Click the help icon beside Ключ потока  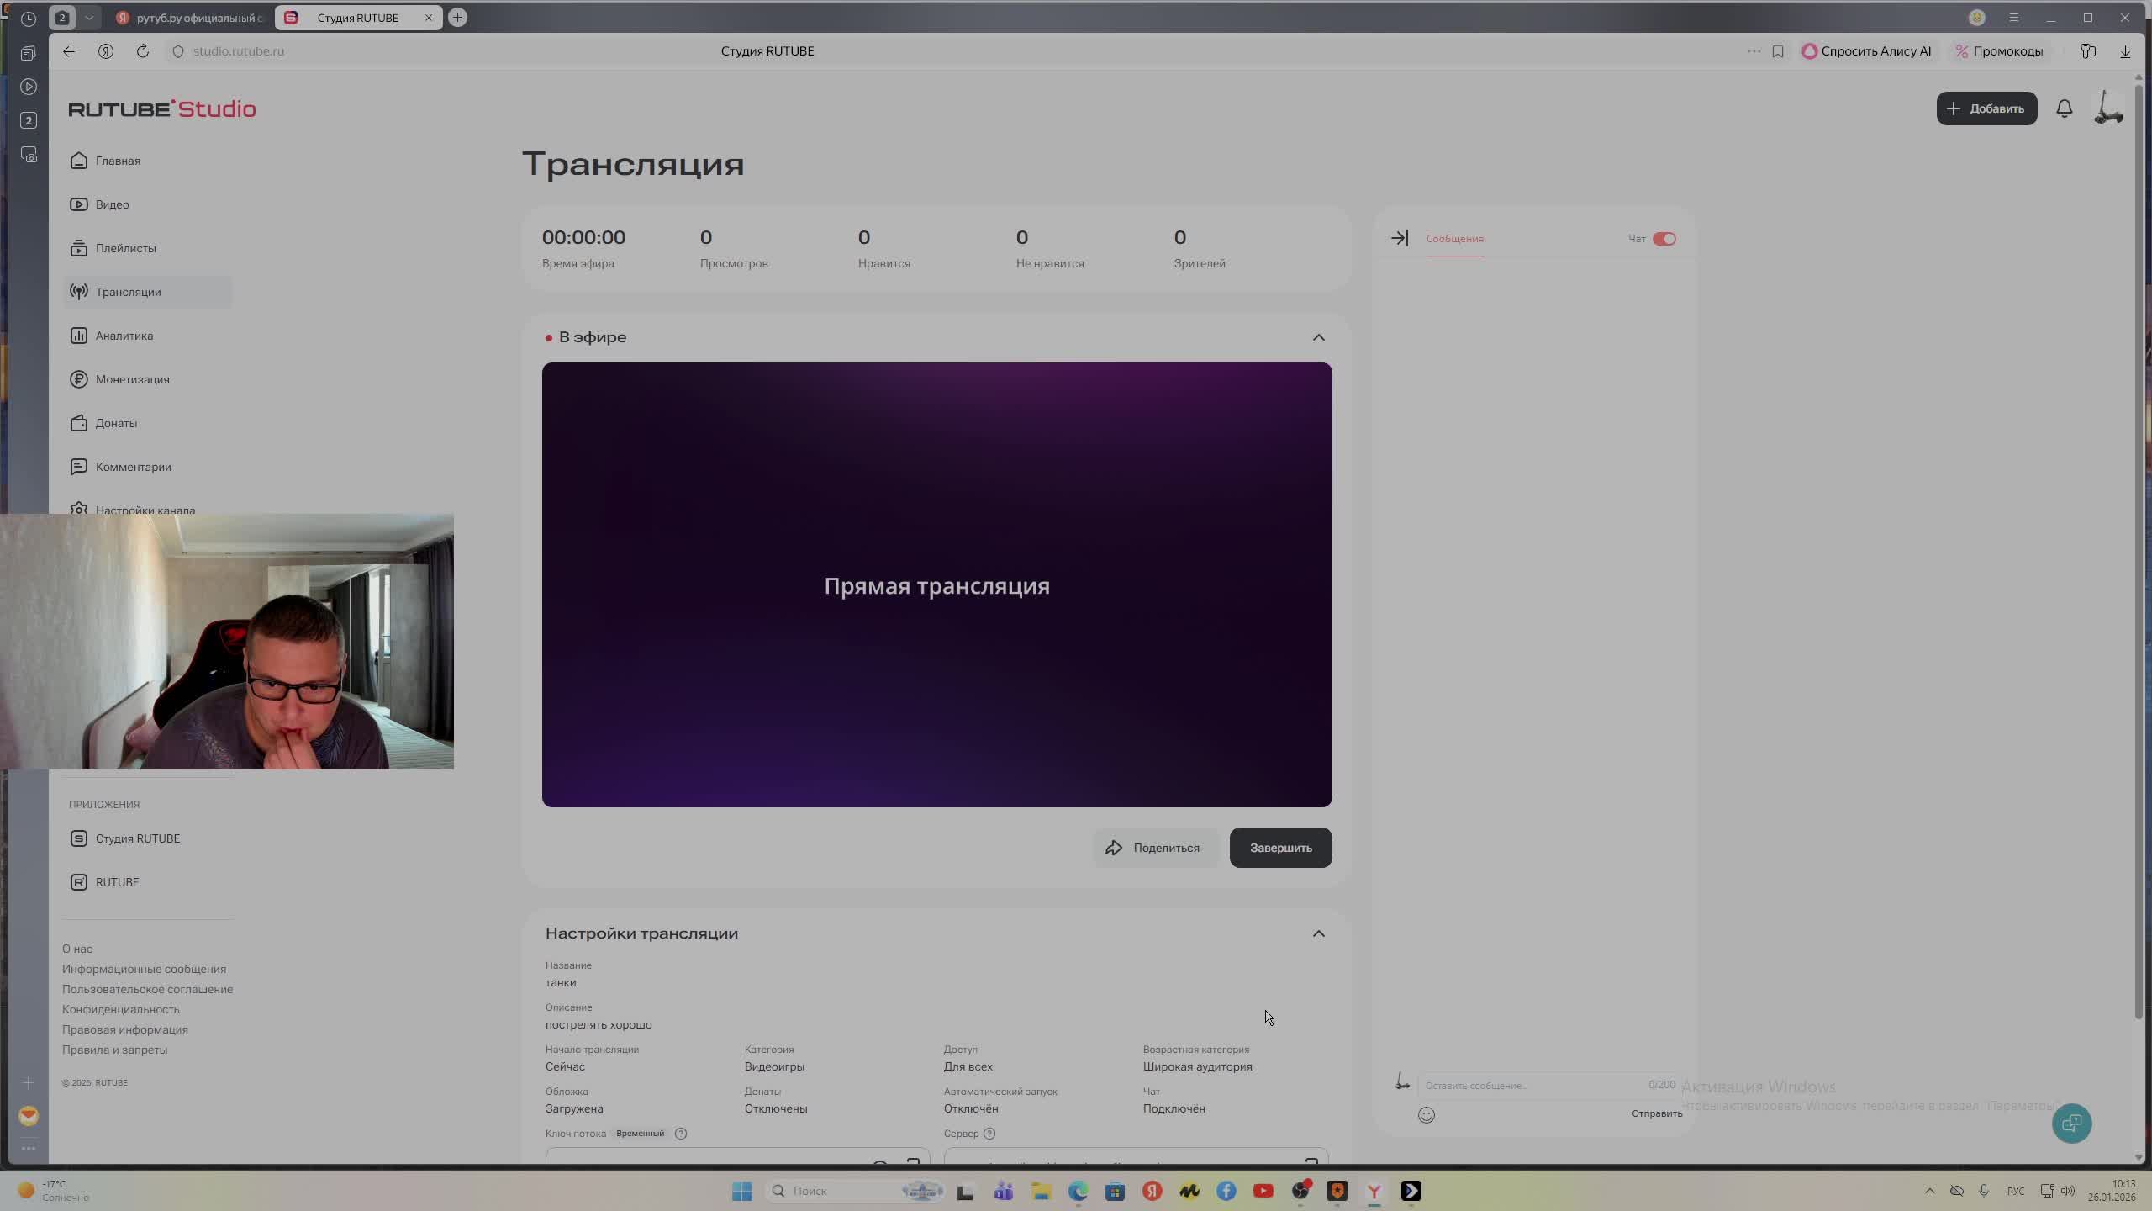coord(681,1134)
